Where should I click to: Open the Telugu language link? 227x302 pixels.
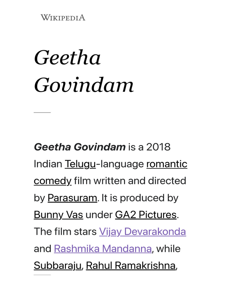tap(80, 164)
